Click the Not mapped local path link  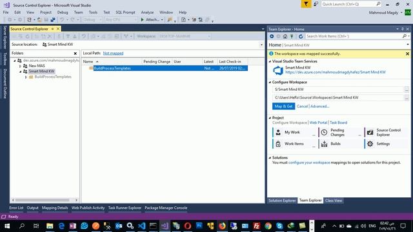tap(113, 53)
